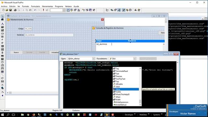Screen dimensions: 208x117
Task: Open the Data Environment icon
Action: pyautogui.click(x=112, y=10)
